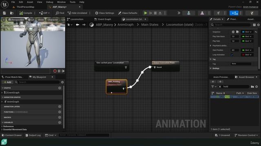Clear the hold search in Asset Browser
The image size is (261, 146).
pyautogui.click(x=220, y=86)
